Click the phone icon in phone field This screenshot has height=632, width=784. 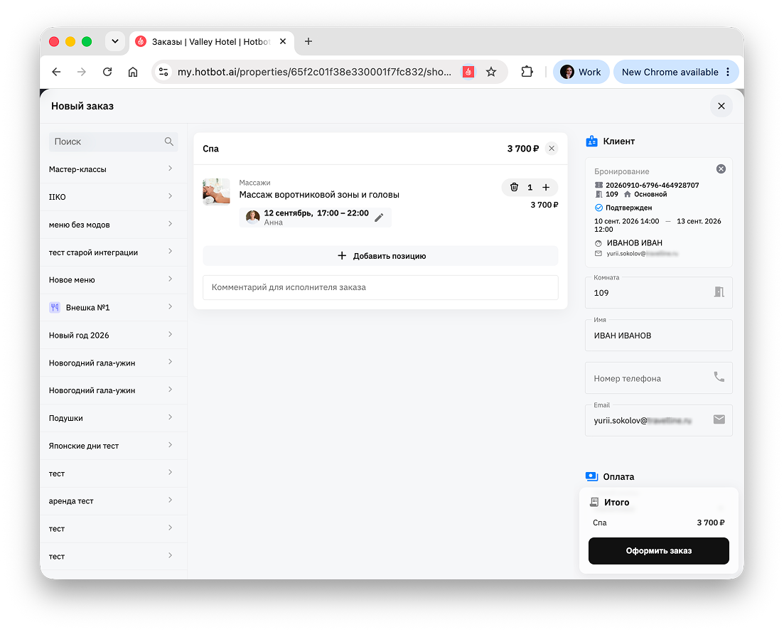(x=719, y=377)
